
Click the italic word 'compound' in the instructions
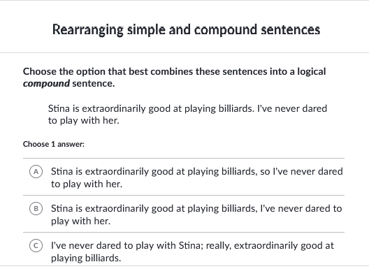pyautogui.click(x=46, y=83)
